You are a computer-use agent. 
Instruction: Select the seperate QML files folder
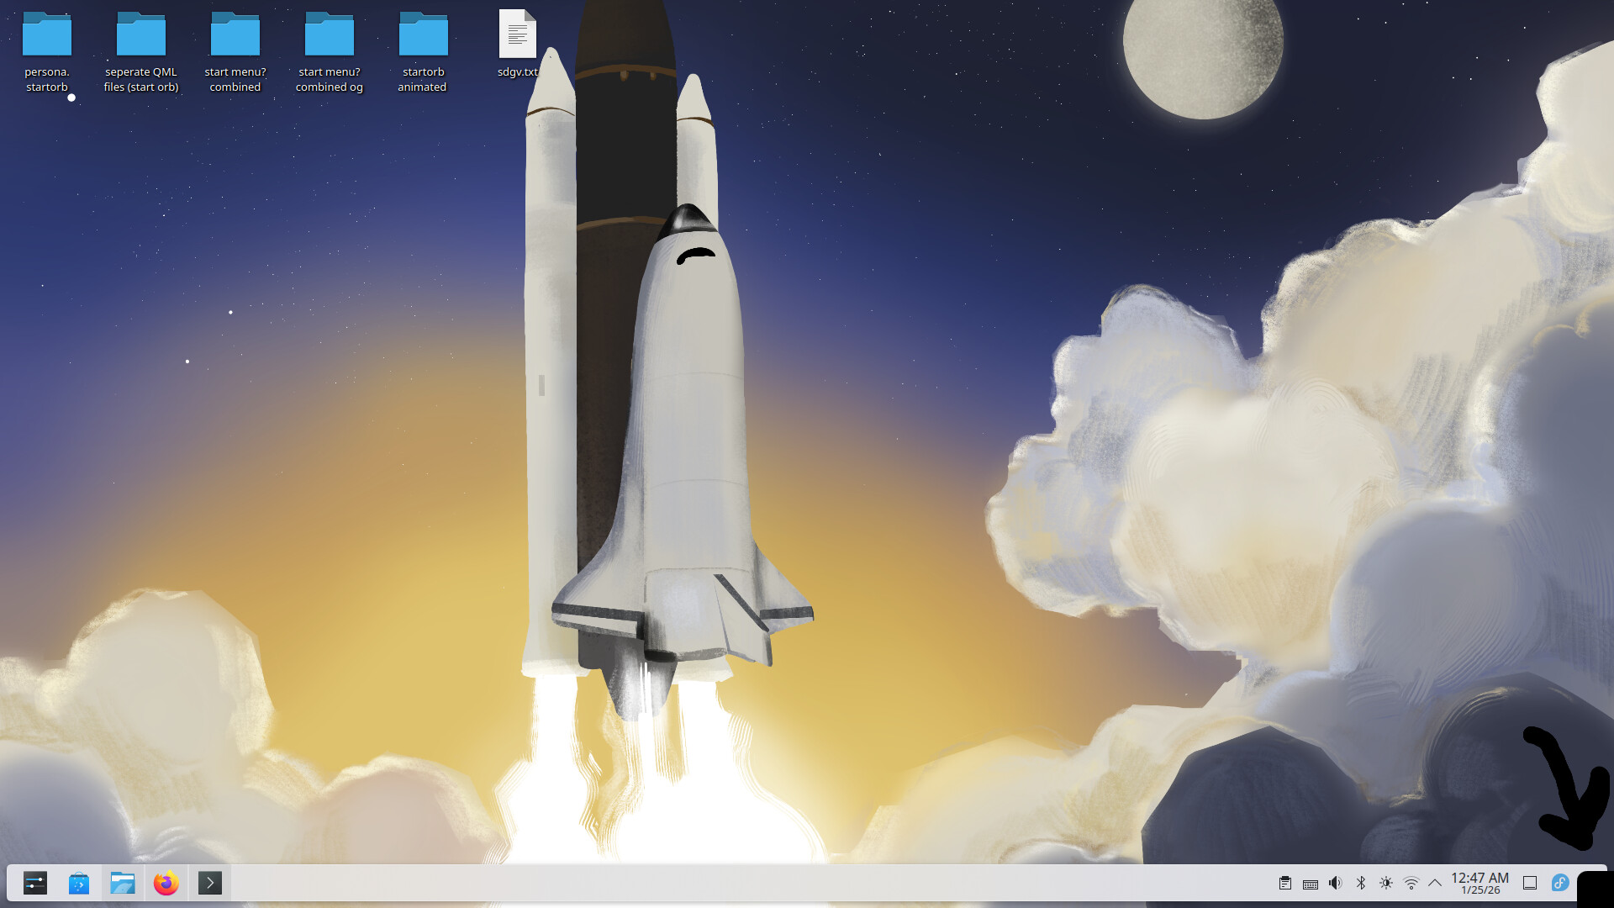click(x=141, y=35)
